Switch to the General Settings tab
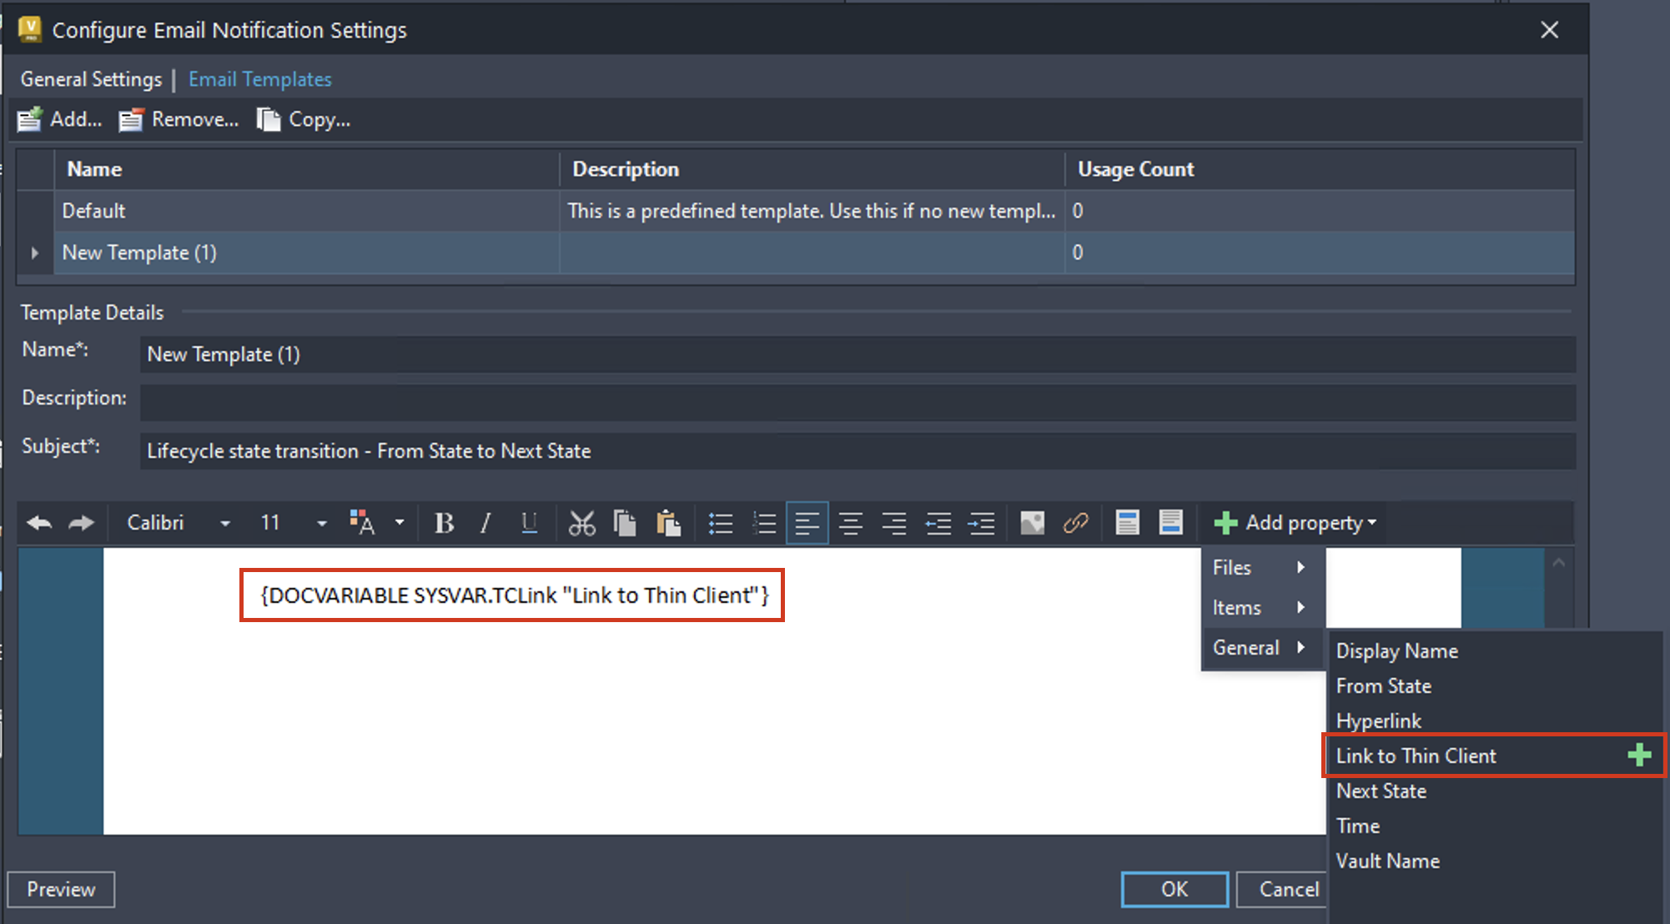This screenshot has width=1670, height=924. click(x=91, y=79)
